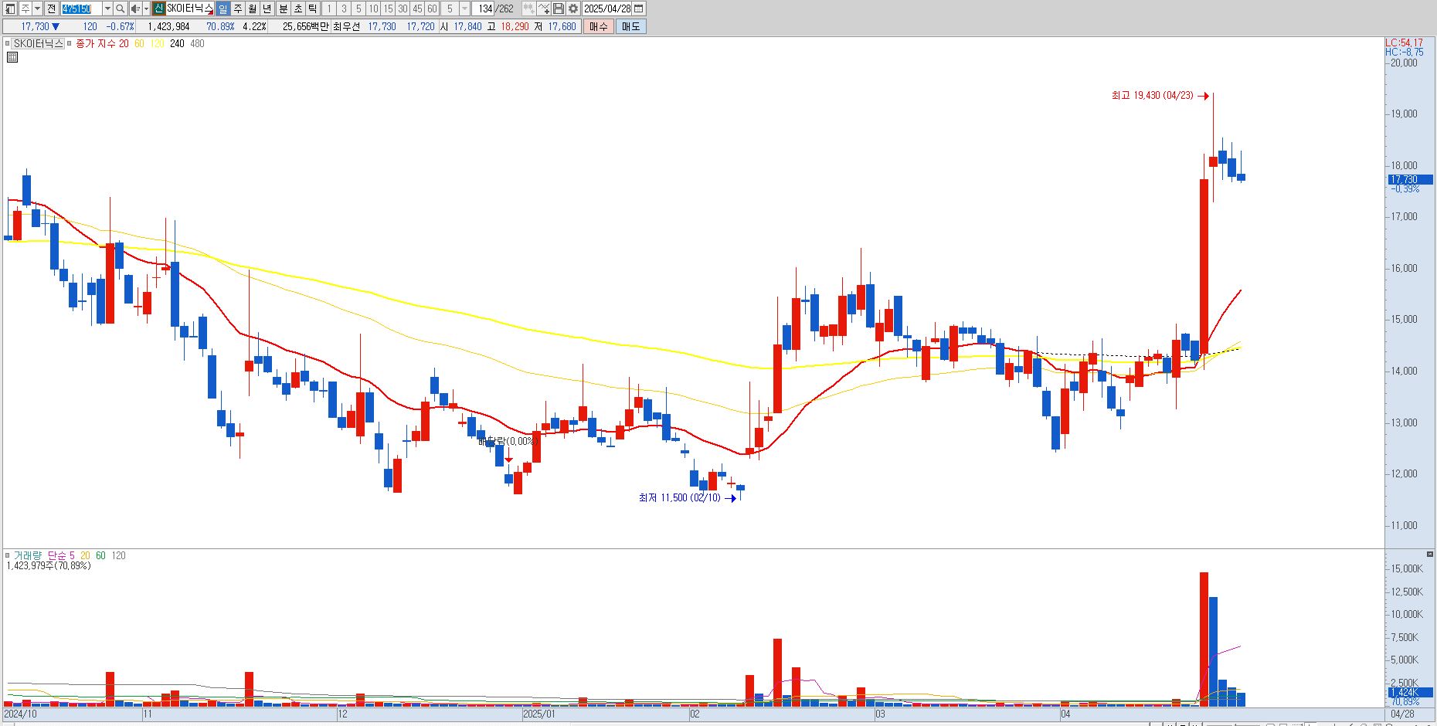Click the yellow 120 moving average label
1437x726 pixels.
coord(157,43)
